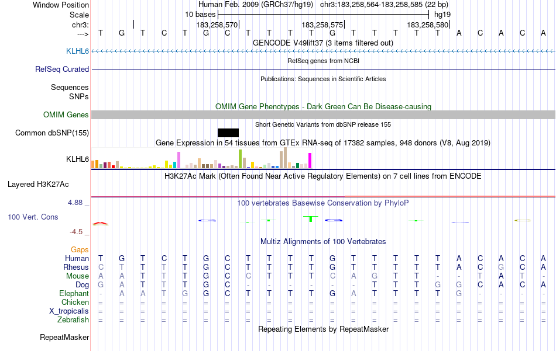Click the black Common dbSNP variant item

tap(228, 133)
